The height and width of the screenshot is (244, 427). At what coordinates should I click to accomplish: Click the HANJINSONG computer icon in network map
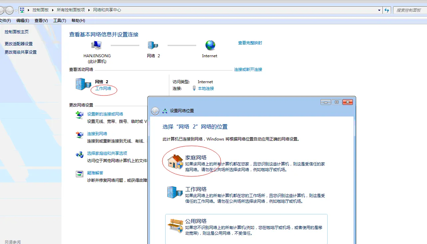[x=96, y=45]
